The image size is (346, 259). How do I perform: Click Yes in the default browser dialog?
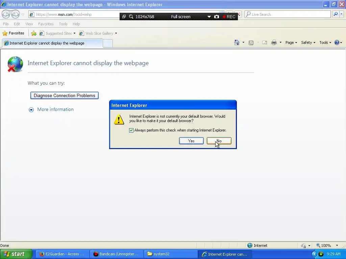(x=191, y=141)
